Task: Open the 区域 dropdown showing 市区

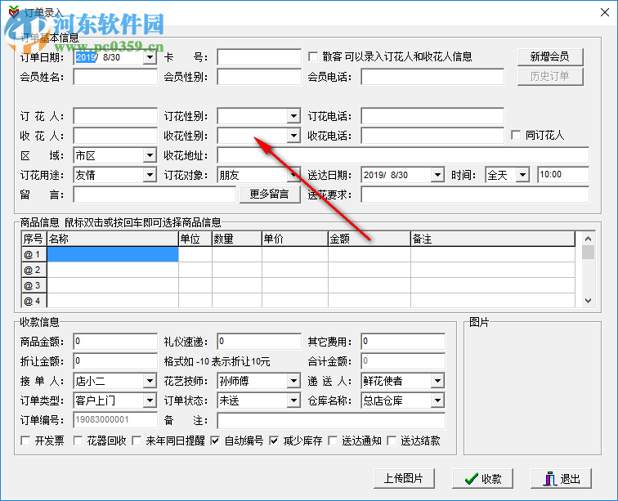Action: [x=150, y=155]
